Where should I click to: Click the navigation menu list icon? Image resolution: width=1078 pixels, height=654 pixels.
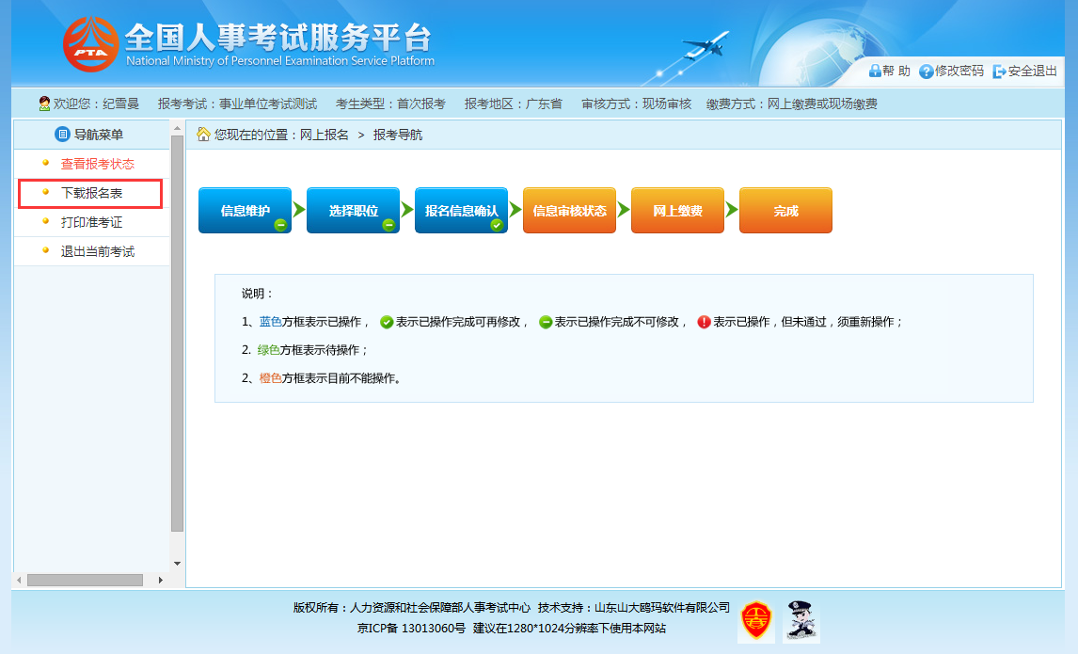(63, 135)
